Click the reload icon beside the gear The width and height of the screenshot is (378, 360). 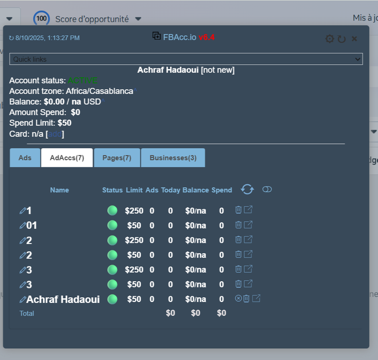pos(342,39)
